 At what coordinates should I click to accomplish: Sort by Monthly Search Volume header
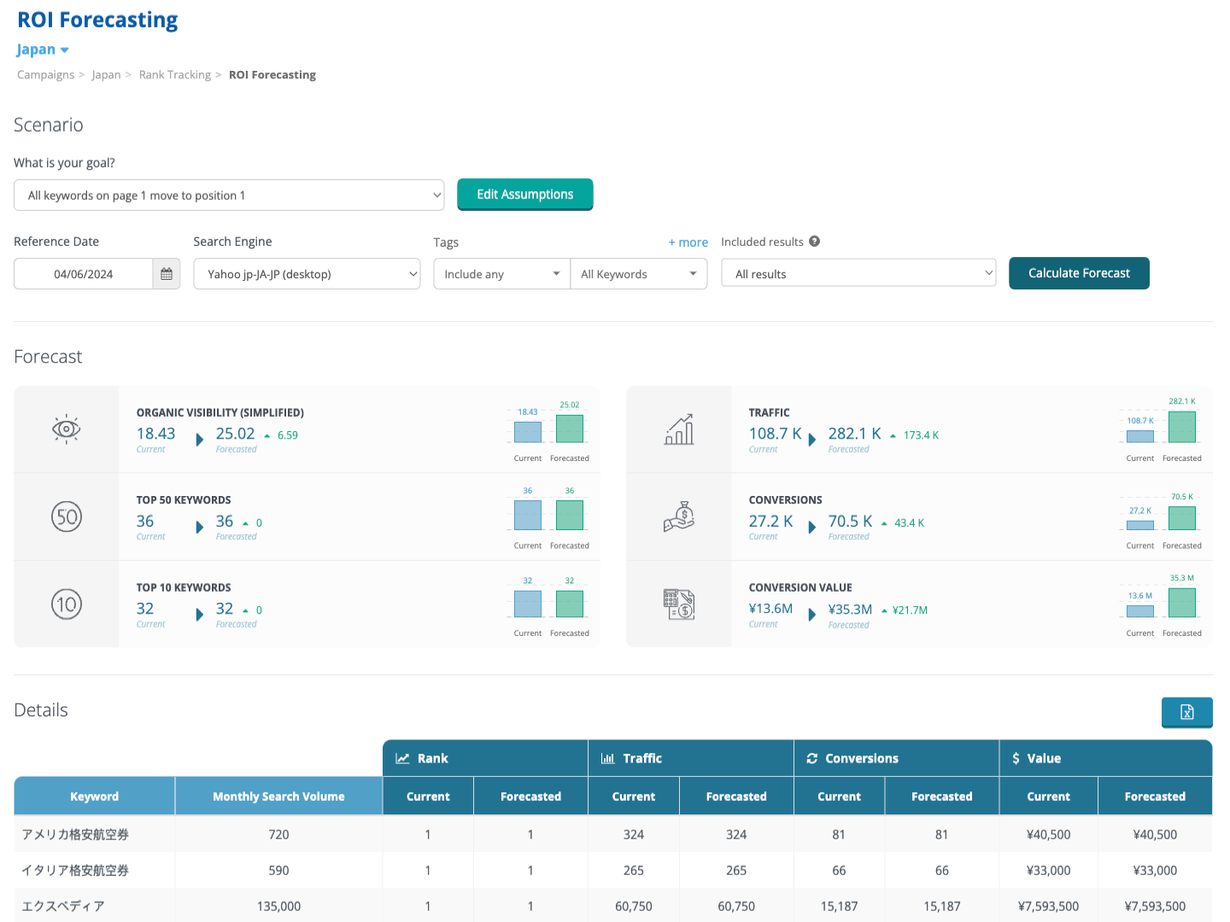coord(278,797)
